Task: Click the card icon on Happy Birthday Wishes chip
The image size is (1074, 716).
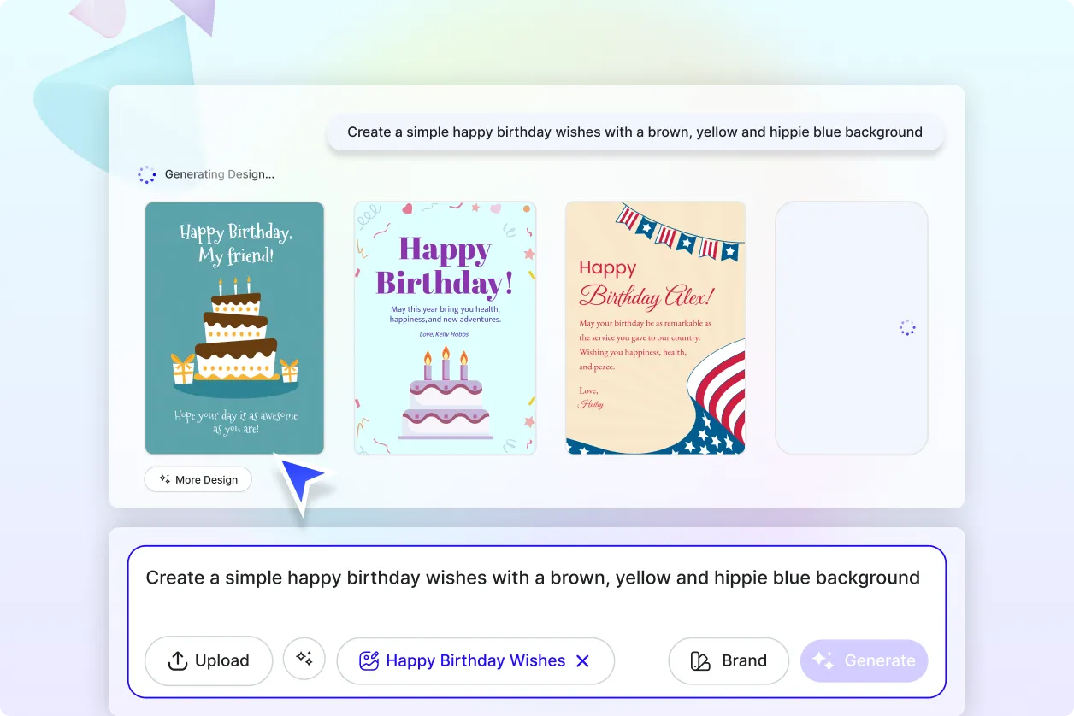Action: (368, 660)
